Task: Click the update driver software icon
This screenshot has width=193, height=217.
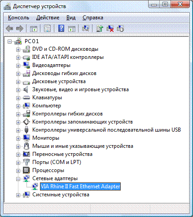Action: click(x=100, y=28)
